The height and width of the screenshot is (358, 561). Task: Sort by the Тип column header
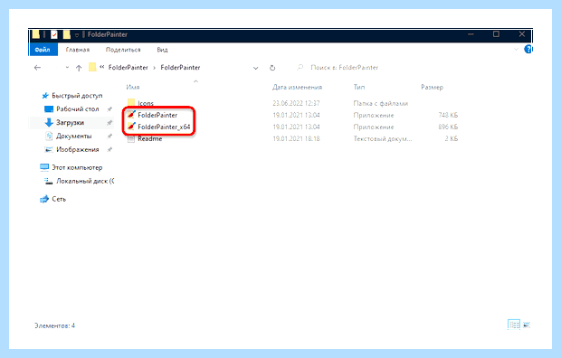pyautogui.click(x=359, y=87)
